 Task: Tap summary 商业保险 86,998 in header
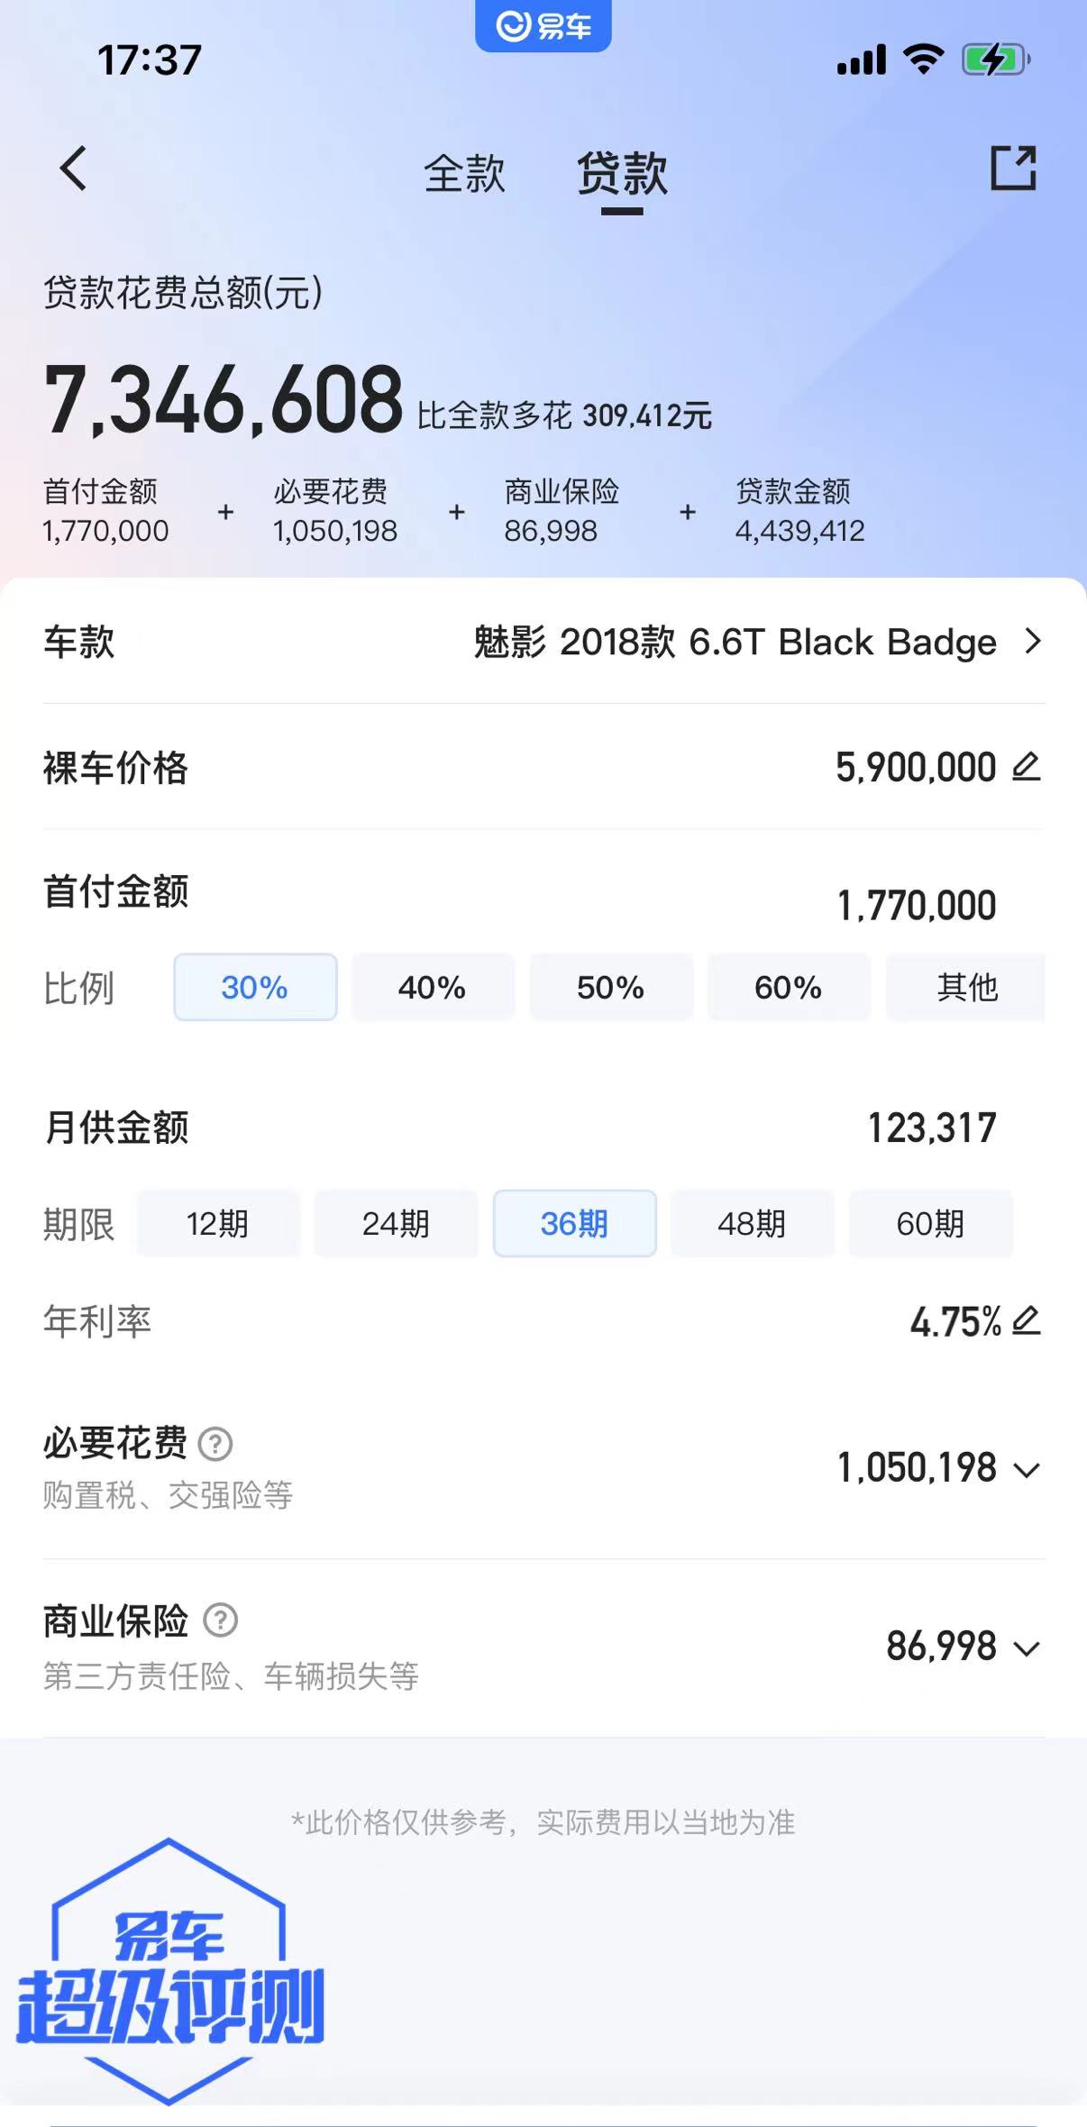(x=562, y=511)
